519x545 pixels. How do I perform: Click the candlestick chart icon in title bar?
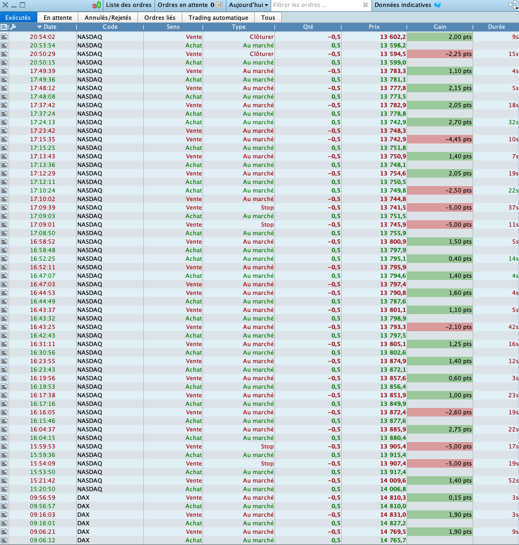point(96,5)
